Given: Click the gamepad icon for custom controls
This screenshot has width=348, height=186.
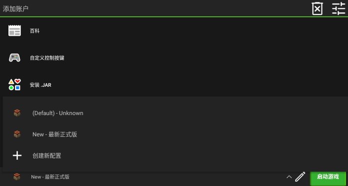Looking at the screenshot, I should tap(14, 58).
